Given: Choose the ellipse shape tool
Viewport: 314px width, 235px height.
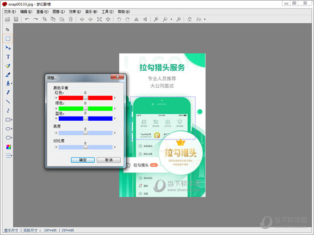Looking at the screenshot, I should click(8, 129).
